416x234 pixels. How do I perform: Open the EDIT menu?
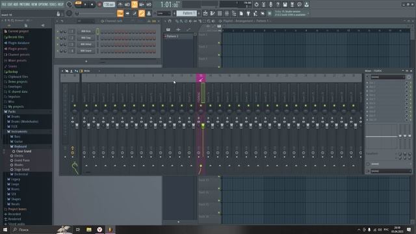click(10, 5)
